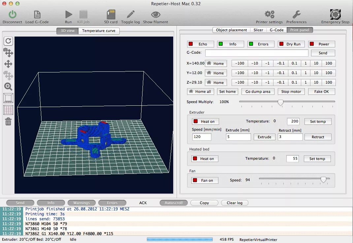Switch to the Temperature curve tab
Image resolution: width=353 pixels, height=243 pixels.
[x=99, y=31]
